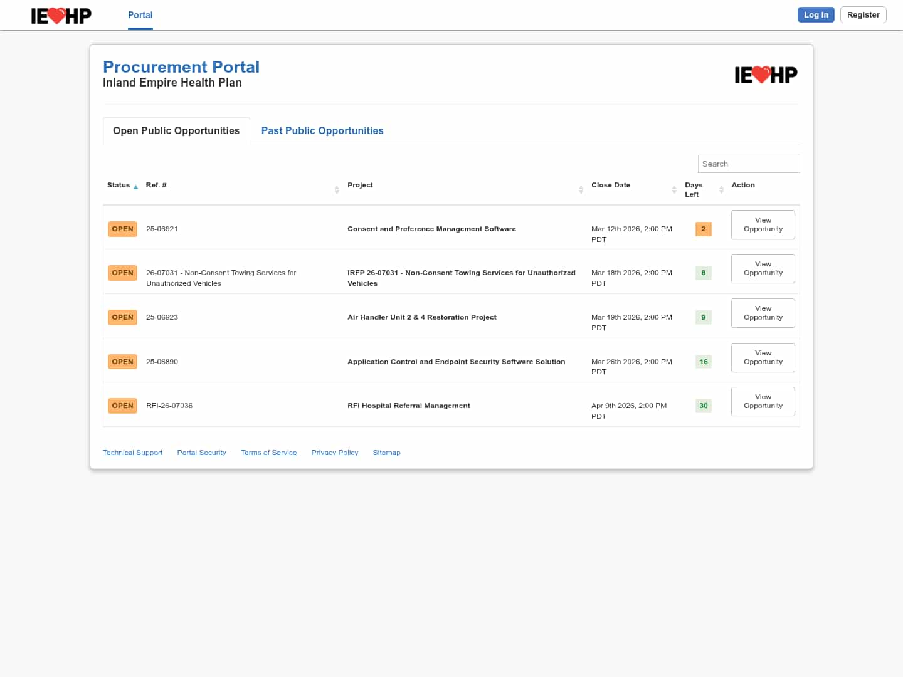
Task: Click the IEHP logo in top navigation
Action: pos(61,15)
